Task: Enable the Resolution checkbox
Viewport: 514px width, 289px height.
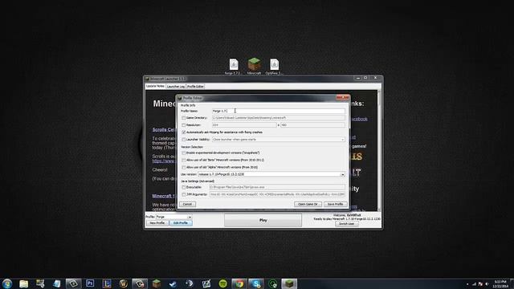Action: pyautogui.click(x=184, y=125)
